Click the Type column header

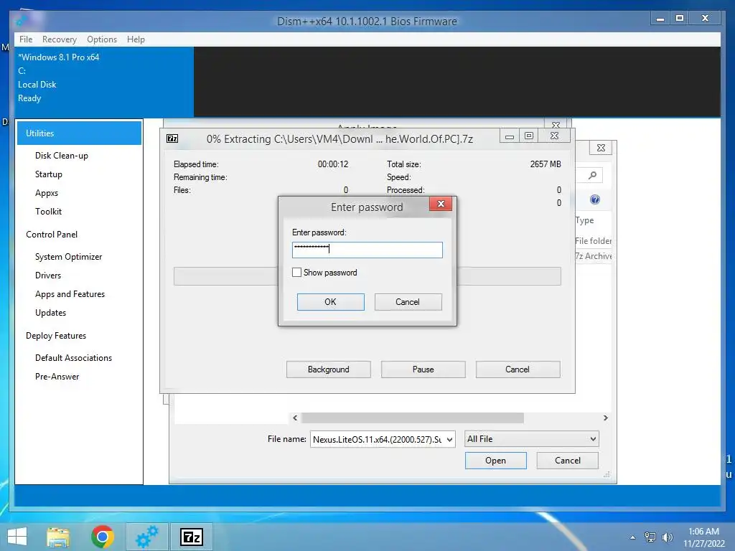pos(584,220)
